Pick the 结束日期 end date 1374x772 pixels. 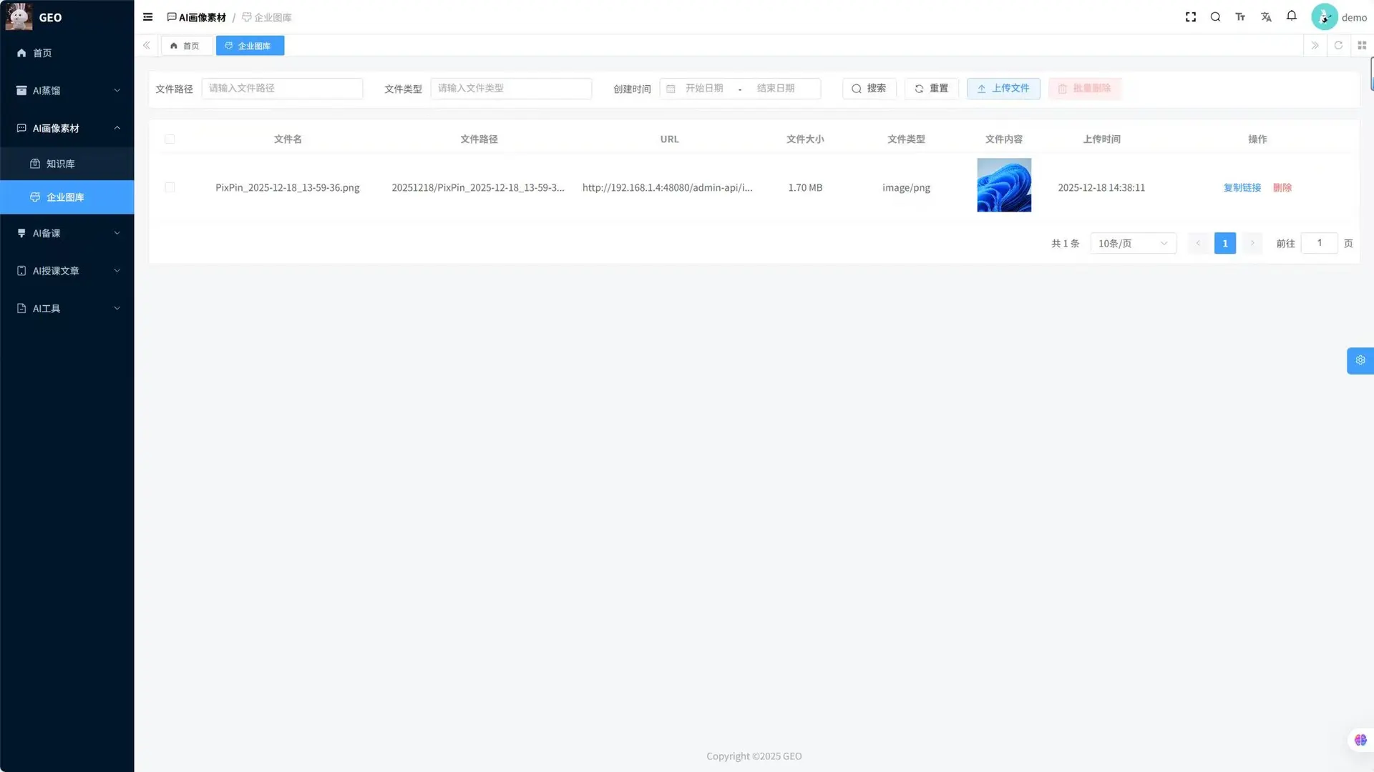click(776, 89)
